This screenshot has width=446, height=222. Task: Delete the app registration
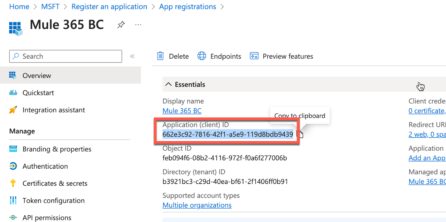point(173,56)
